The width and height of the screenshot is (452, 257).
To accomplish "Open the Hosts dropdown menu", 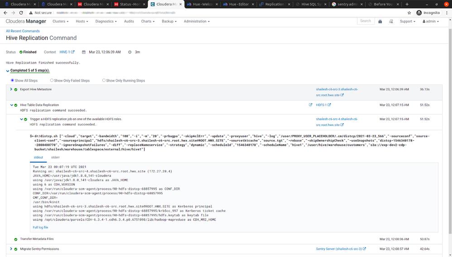I will point(82,21).
